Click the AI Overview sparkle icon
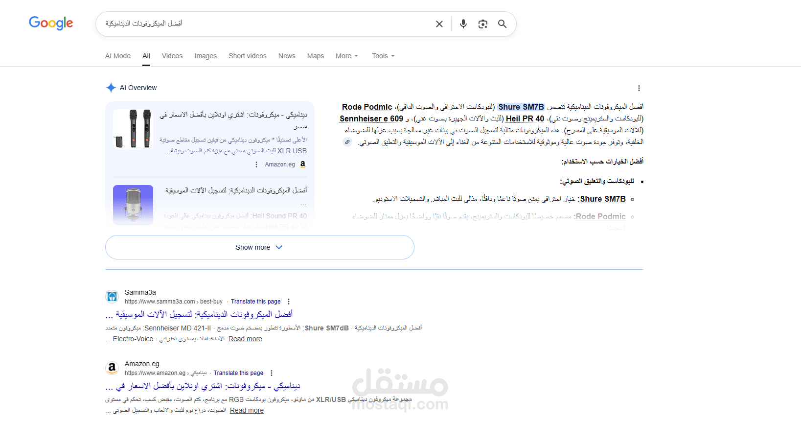The width and height of the screenshot is (801, 421). (111, 88)
